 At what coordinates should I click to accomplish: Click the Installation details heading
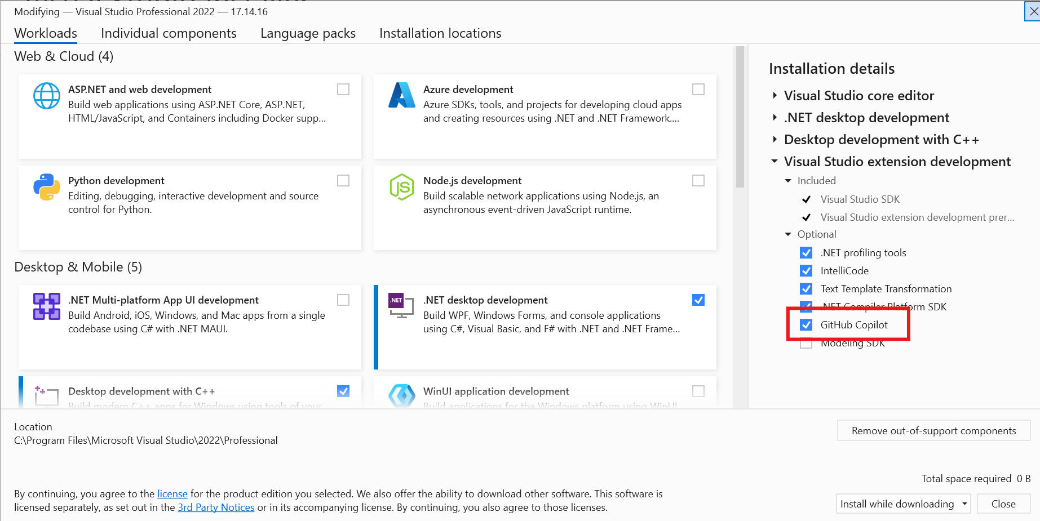(x=832, y=69)
